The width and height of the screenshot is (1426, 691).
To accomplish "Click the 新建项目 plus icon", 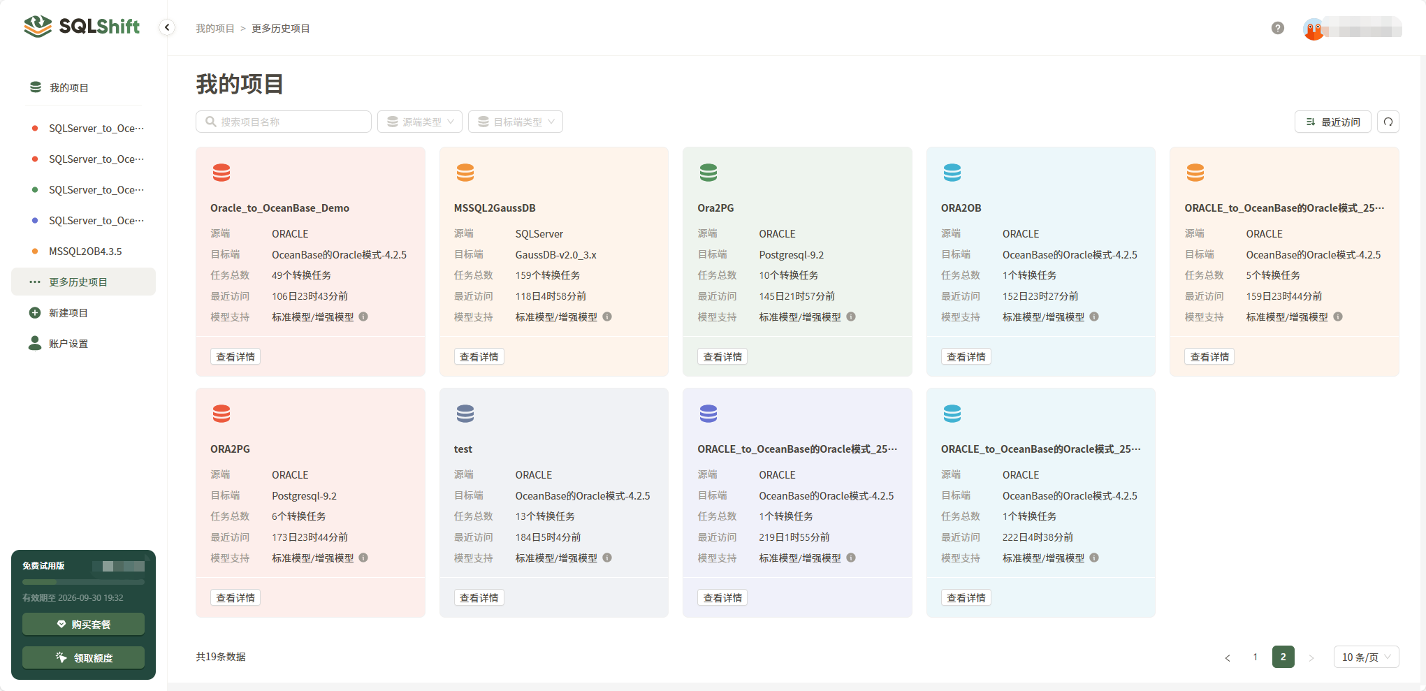I will tap(35, 312).
